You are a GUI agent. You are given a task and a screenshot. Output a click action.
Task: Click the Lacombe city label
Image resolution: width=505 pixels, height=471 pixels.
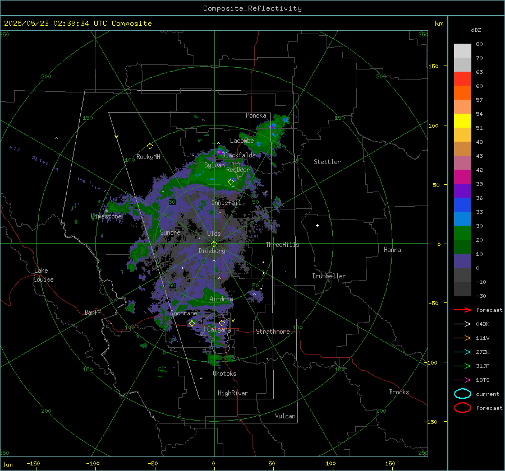coord(242,141)
